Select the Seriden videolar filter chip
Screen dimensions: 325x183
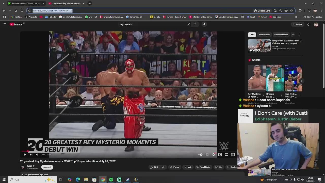click(281, 35)
